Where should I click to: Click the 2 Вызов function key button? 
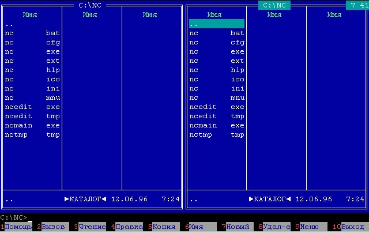coord(53,227)
